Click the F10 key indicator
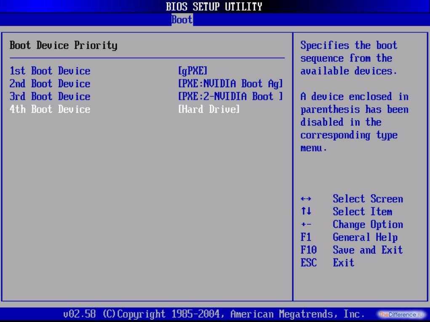The width and height of the screenshot is (430, 322). coord(308,250)
